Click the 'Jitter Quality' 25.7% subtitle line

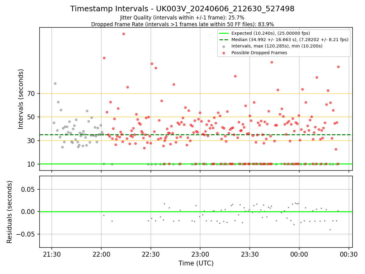tap(182, 18)
